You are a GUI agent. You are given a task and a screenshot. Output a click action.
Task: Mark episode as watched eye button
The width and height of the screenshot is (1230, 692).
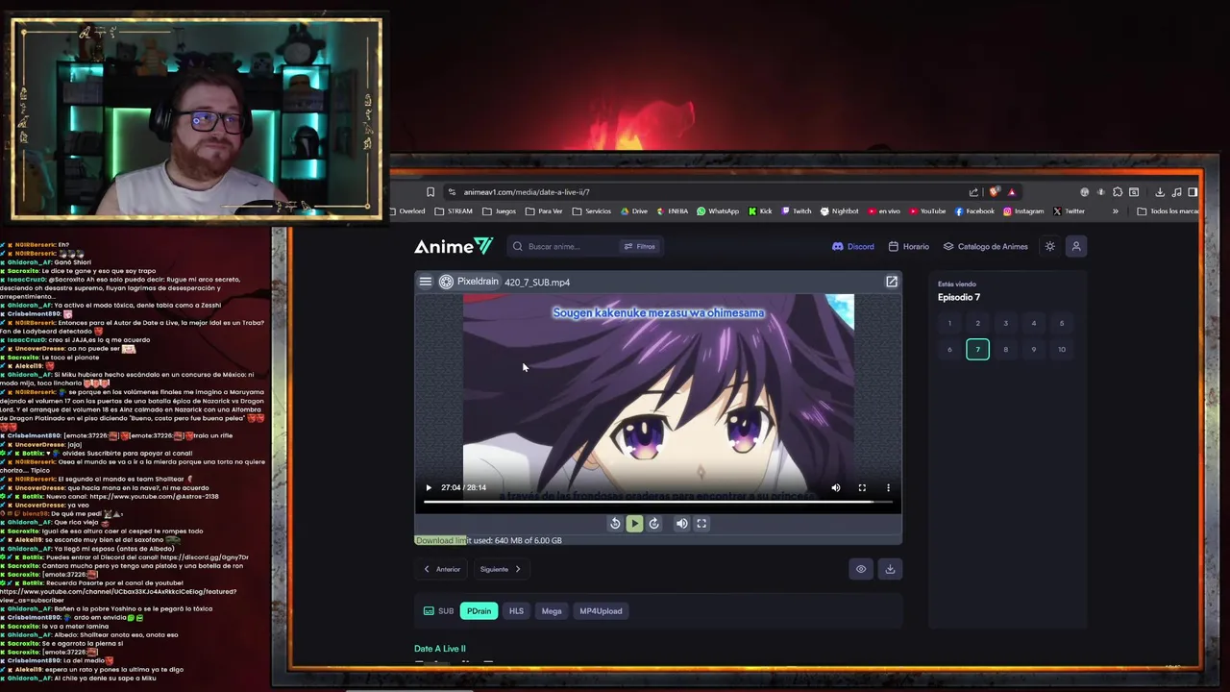[861, 569]
